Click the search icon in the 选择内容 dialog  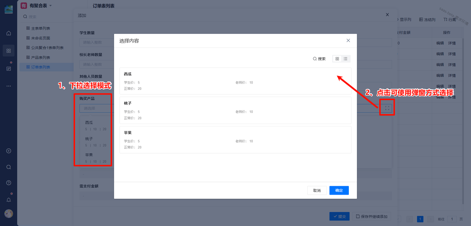[315, 59]
